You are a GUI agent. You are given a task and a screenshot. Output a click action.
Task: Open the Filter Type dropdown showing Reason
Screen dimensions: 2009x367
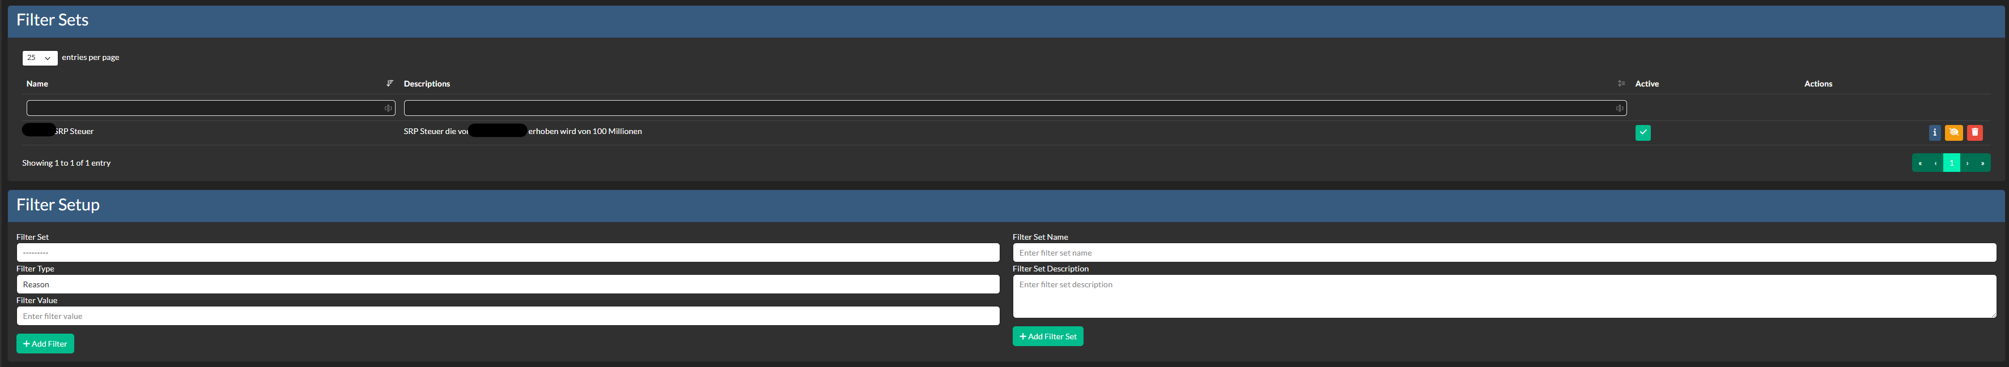point(508,284)
